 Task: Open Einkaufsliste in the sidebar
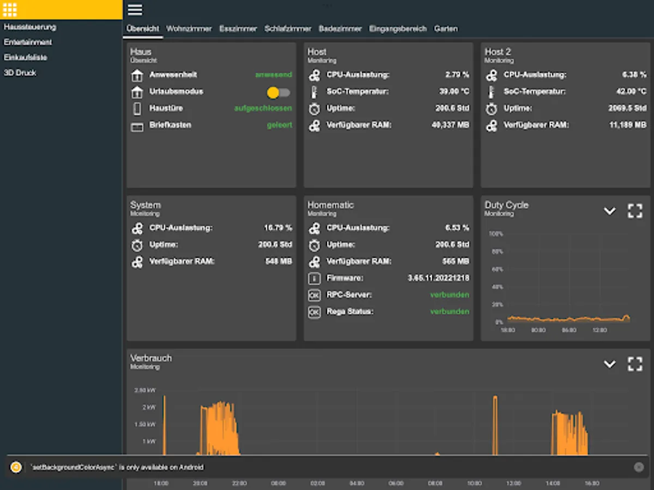tap(26, 57)
